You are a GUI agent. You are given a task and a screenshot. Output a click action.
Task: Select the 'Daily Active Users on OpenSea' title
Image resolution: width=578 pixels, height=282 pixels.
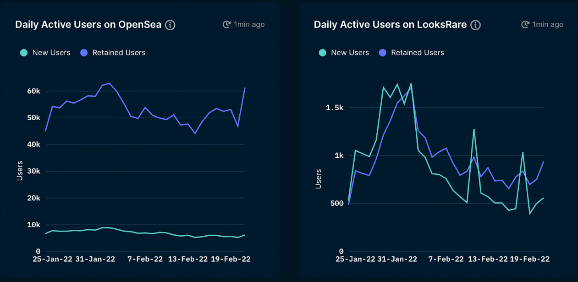tap(88, 25)
